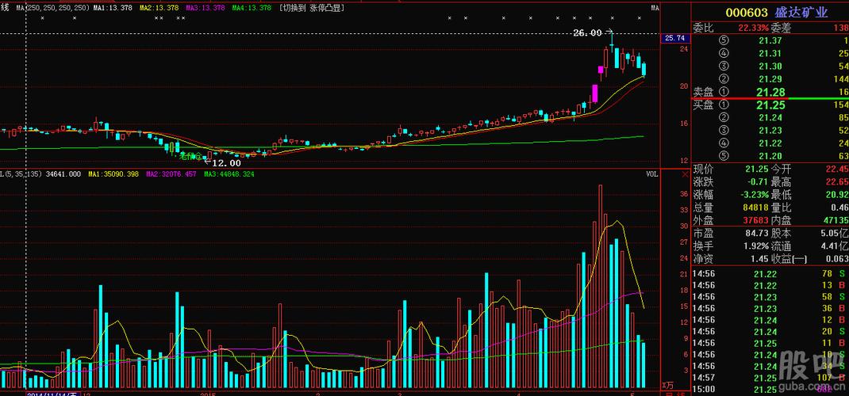Click the 流通 value 4.41亿
The height and width of the screenshot is (396, 849).
pos(835,246)
